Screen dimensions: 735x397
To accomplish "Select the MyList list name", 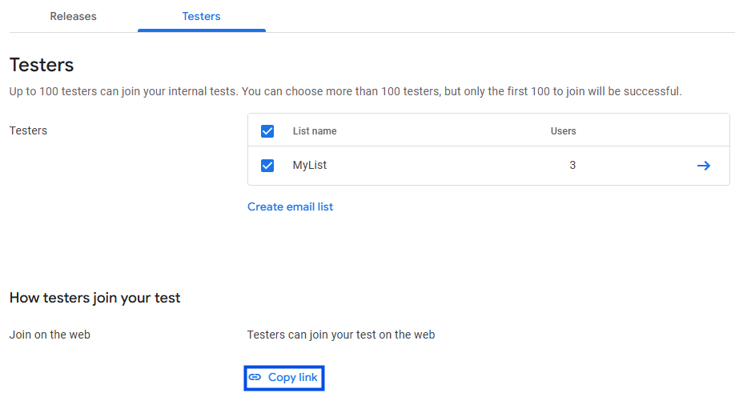I will pos(310,166).
